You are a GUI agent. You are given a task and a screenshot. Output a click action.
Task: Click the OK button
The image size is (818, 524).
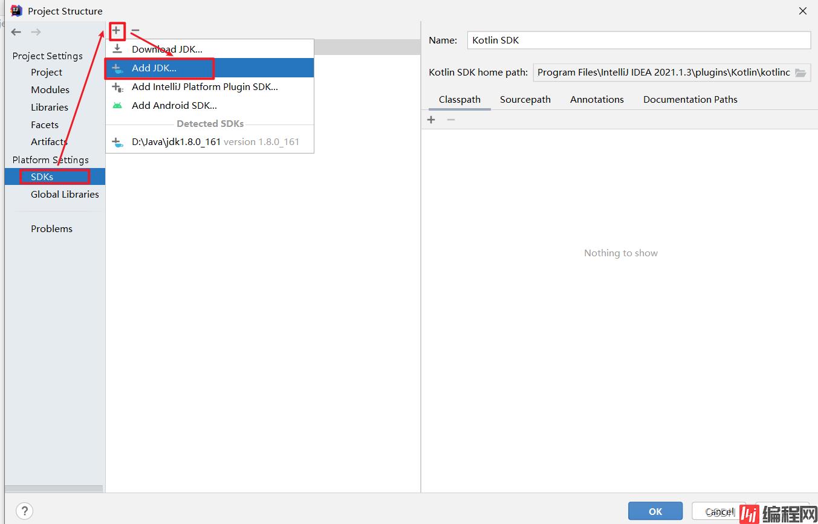(655, 511)
